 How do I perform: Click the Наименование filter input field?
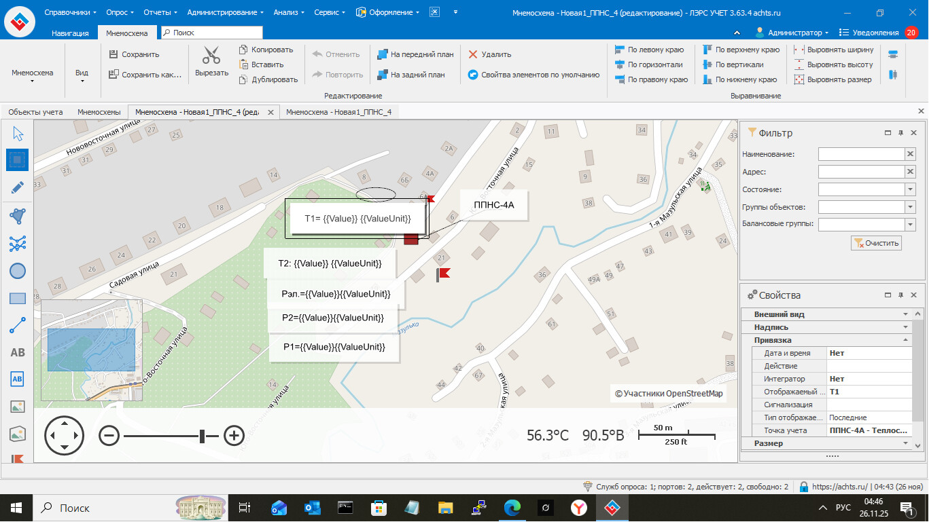[860, 154]
